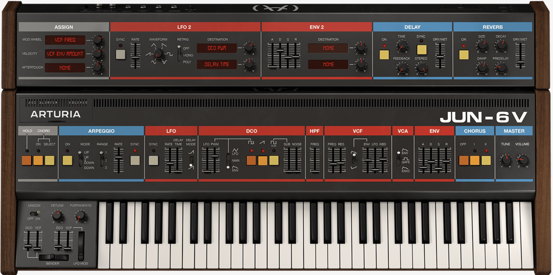Open the Velocity VCF ENV AMOUNT display
Viewport: 553px width, 275px height.
[65, 54]
